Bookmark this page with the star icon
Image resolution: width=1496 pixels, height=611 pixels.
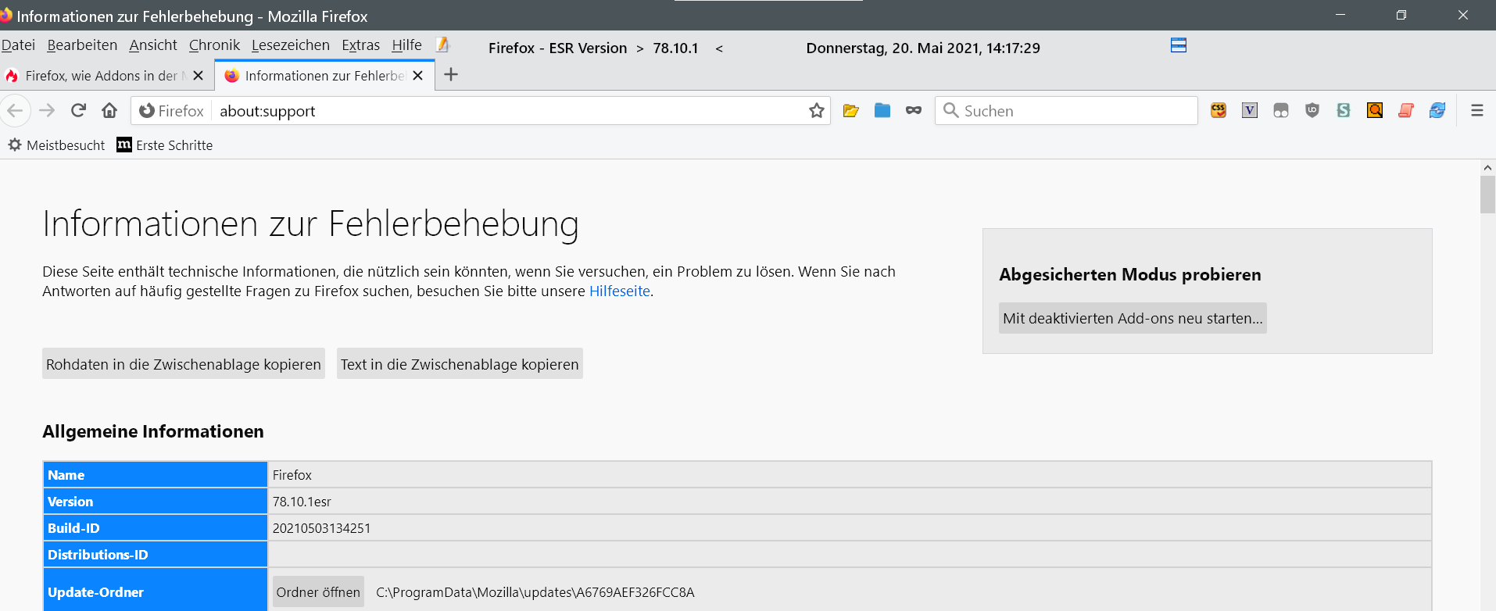817,111
